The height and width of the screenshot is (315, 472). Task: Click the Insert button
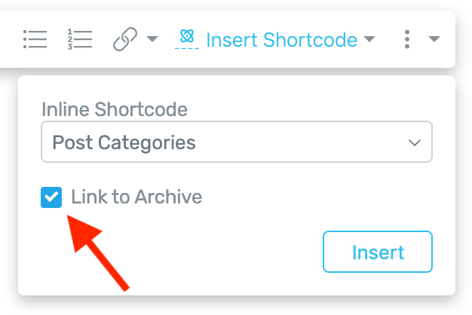tap(378, 252)
